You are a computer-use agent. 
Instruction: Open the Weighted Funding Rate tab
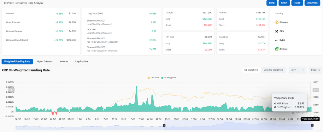(17, 61)
